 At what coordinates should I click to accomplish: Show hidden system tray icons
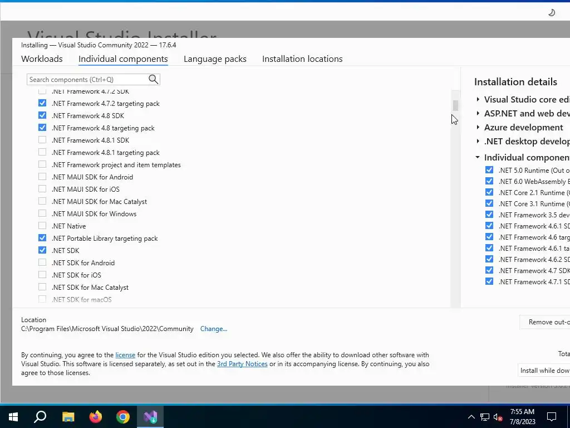pos(471,417)
